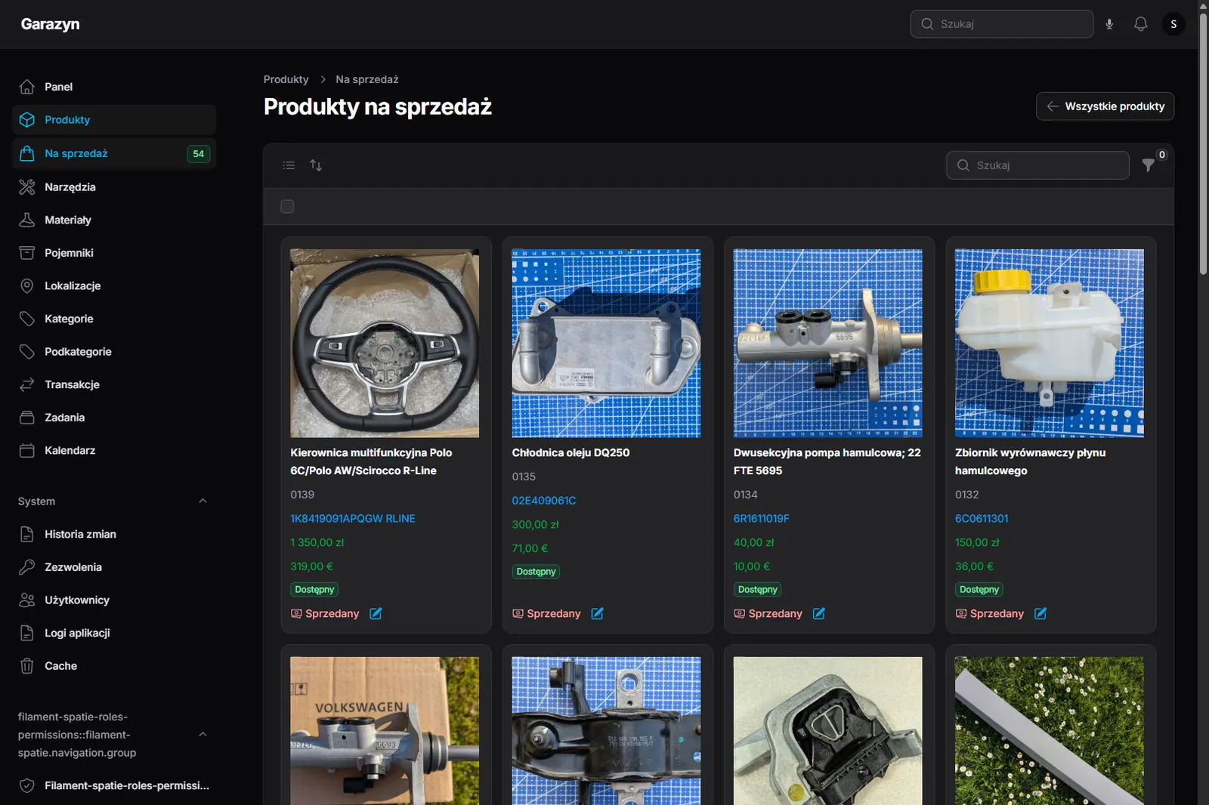Click the Narzędzia tools icon
1209x805 pixels.
(27, 187)
